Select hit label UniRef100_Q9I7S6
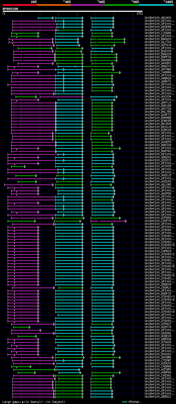The height and width of the screenshot is (404, 176). click(x=158, y=109)
